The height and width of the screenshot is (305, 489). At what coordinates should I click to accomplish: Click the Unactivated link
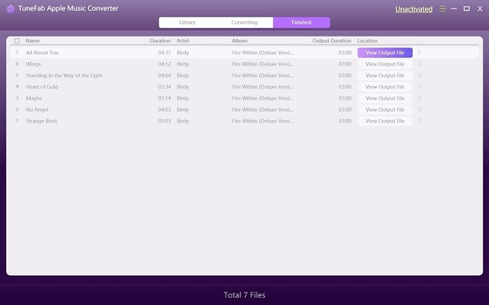[414, 9]
